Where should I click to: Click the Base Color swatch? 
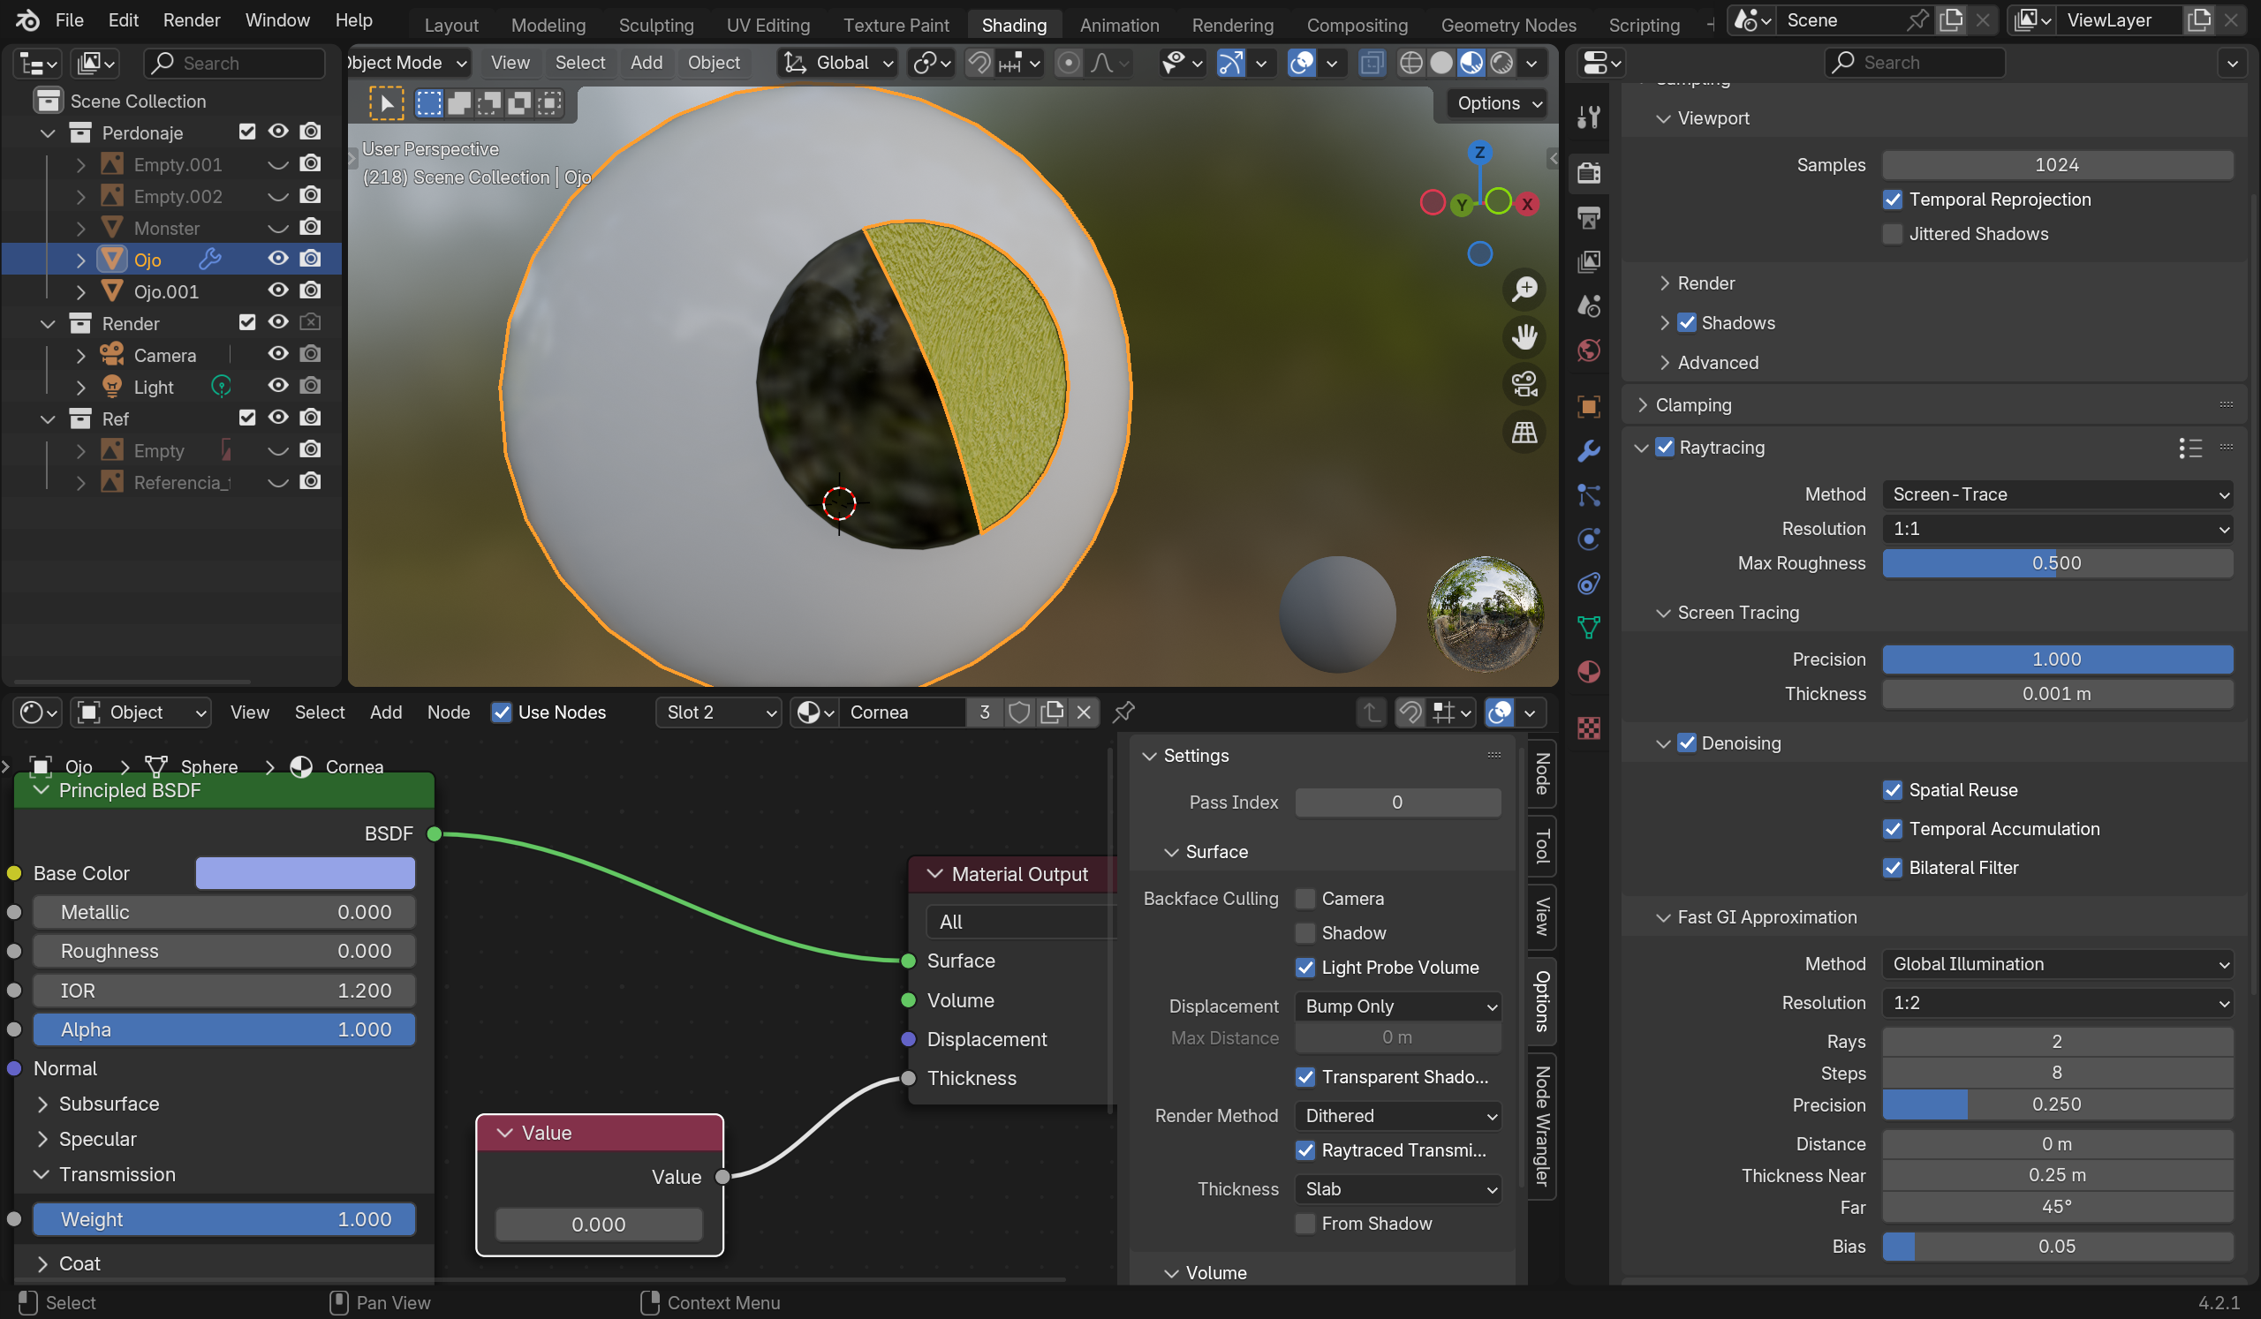(x=305, y=874)
